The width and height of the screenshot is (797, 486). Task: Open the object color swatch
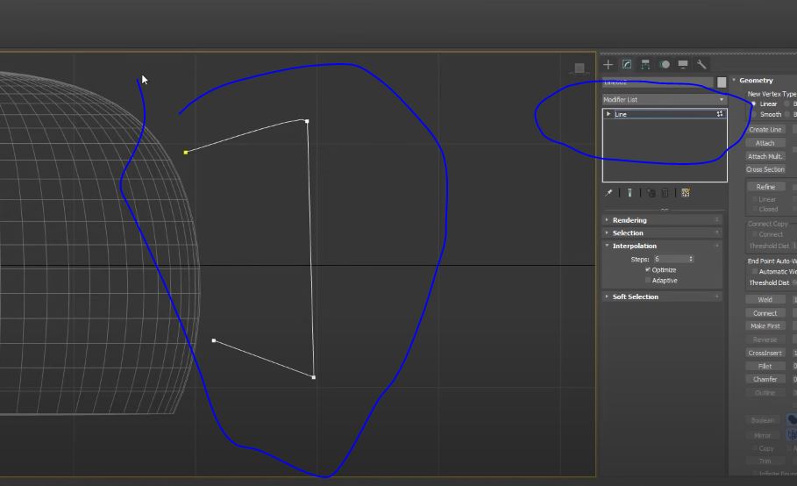pyautogui.click(x=722, y=82)
